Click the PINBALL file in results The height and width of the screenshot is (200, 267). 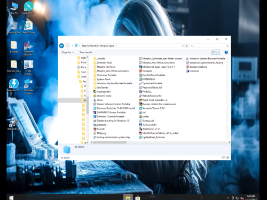coord(145,92)
